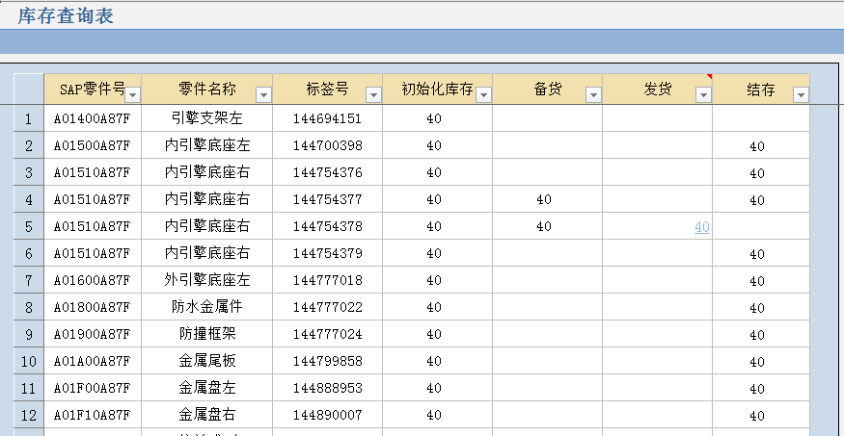
Task: Open the 结存 column filter dropdown
Action: [x=801, y=95]
